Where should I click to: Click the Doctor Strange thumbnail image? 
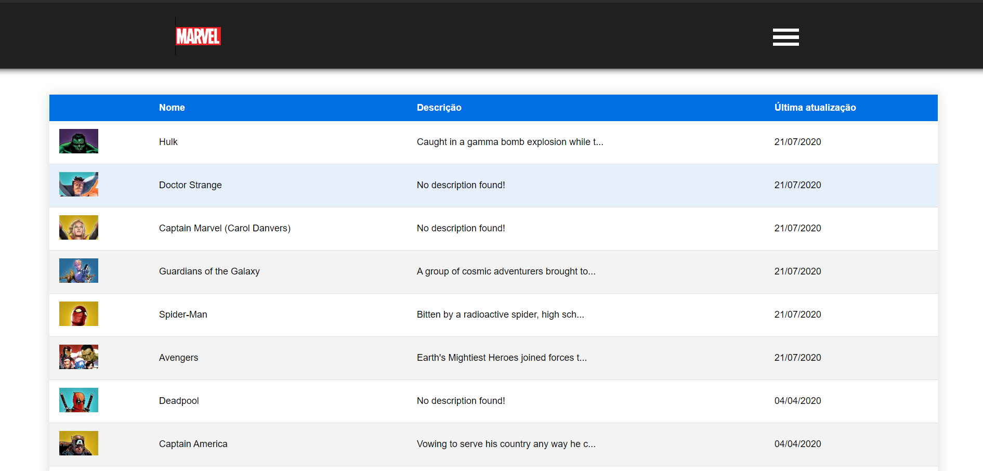pyautogui.click(x=78, y=184)
